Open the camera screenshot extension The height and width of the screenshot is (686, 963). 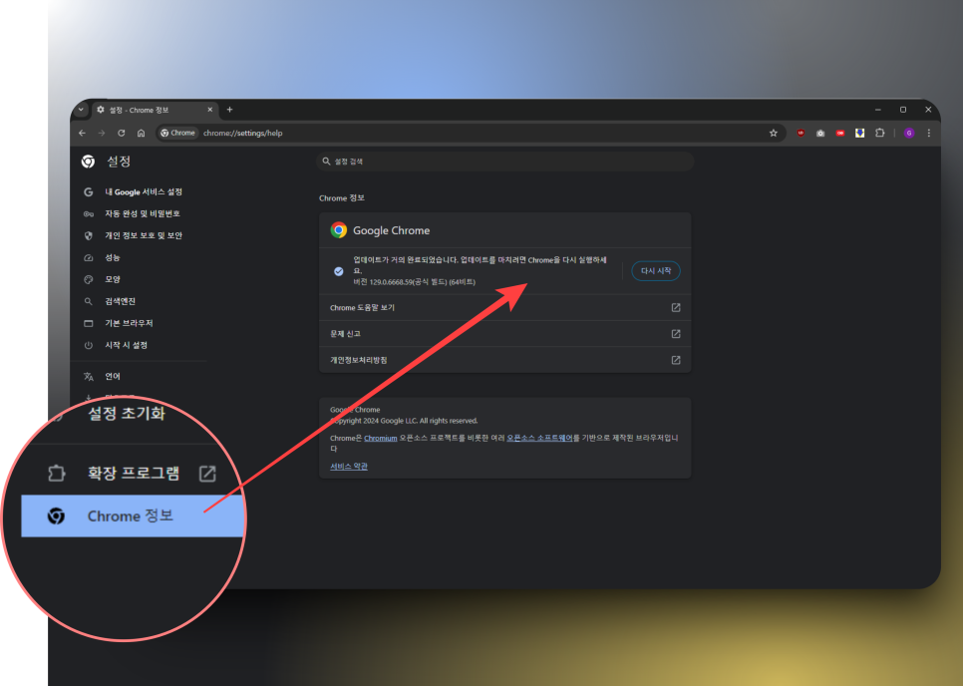(x=820, y=133)
